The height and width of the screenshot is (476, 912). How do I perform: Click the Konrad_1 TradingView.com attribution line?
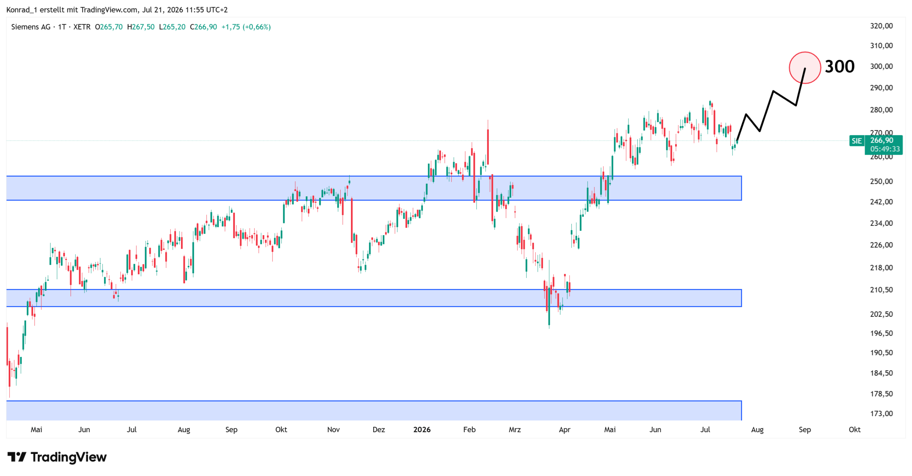[x=117, y=10]
